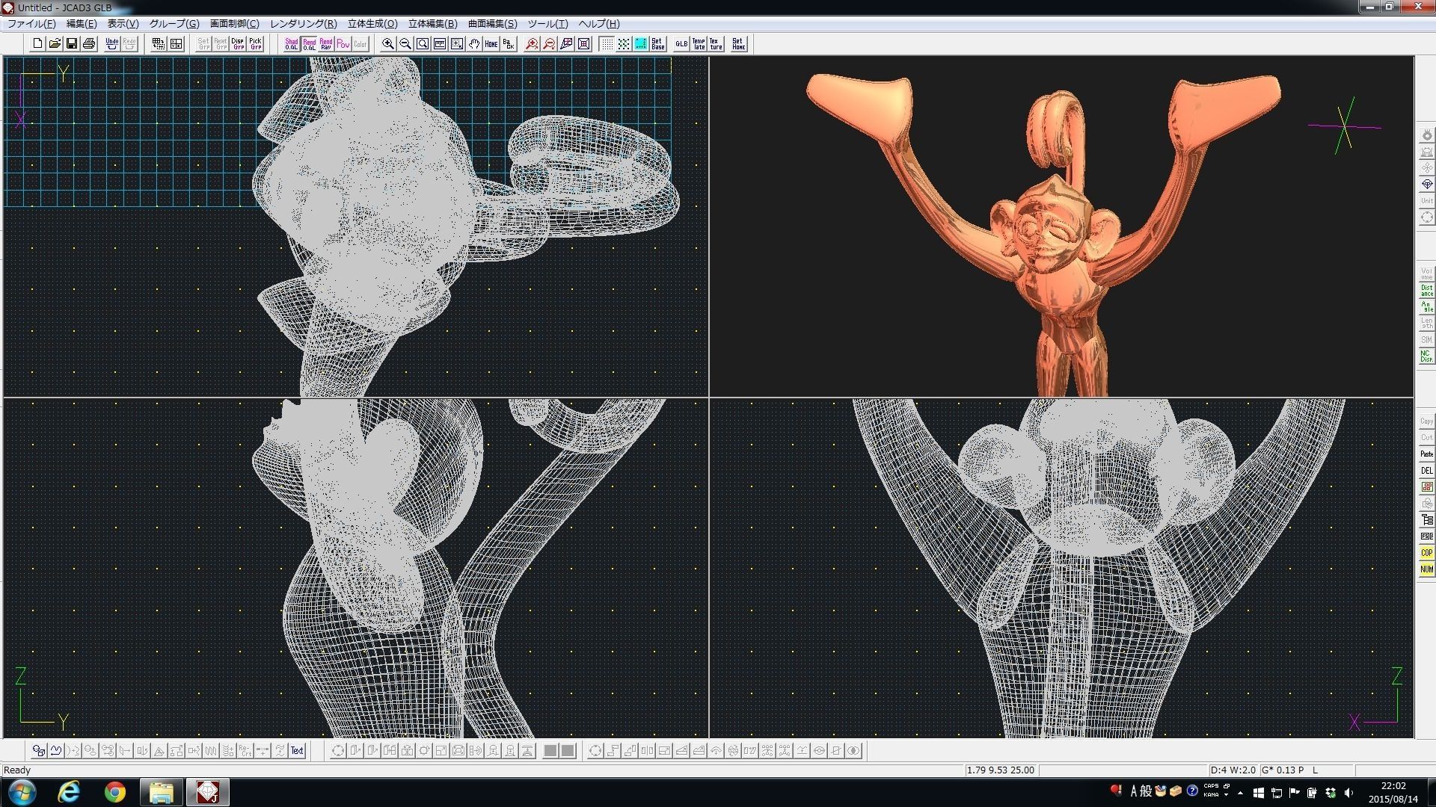The height and width of the screenshot is (807, 1436).
Task: Click the New file icon
Action: tap(37, 44)
